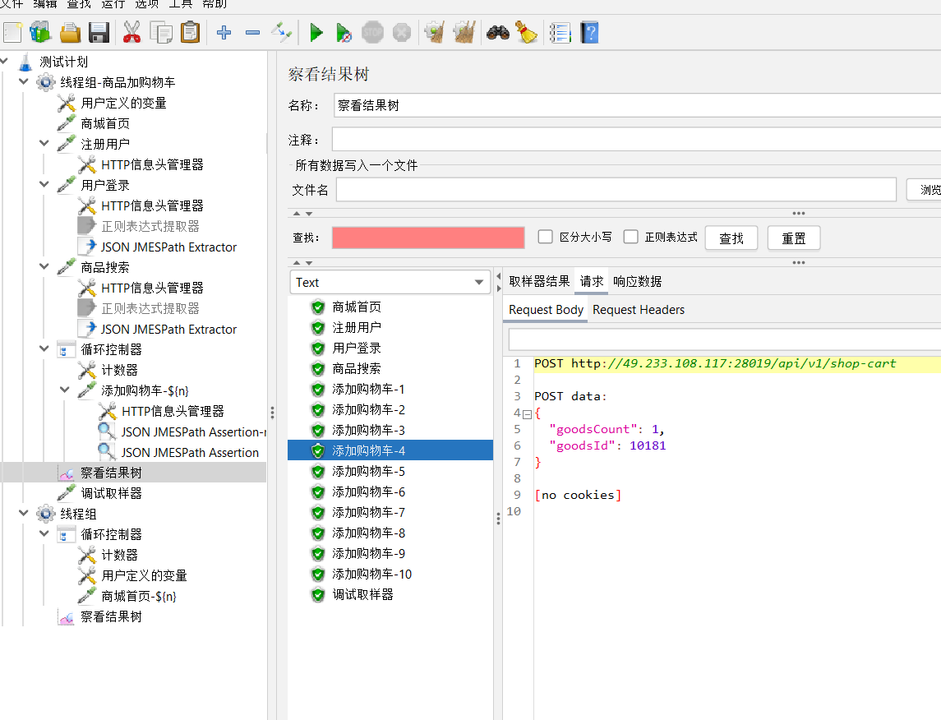This screenshot has width=941, height=720.
Task: Collapse the 线程组-商品加购物车 node
Action: pyautogui.click(x=24, y=81)
